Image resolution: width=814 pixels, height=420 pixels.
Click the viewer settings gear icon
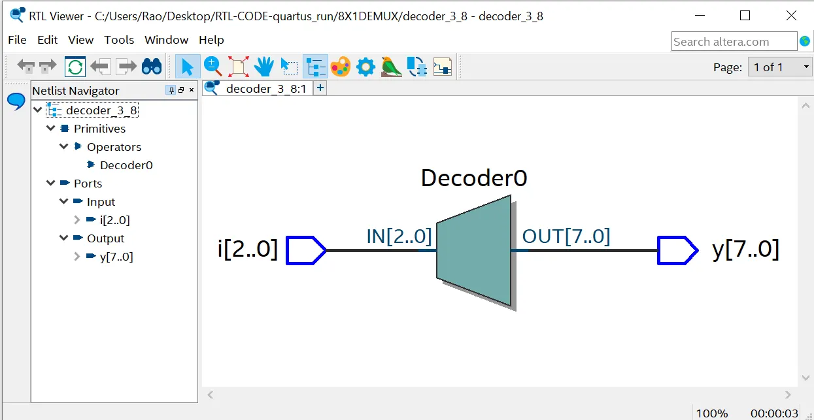pyautogui.click(x=365, y=66)
